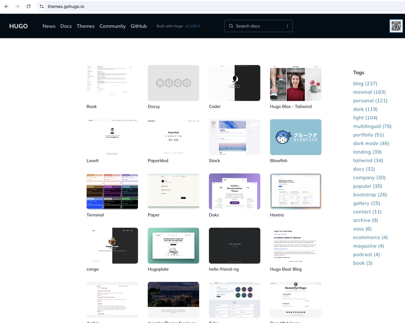Click the hello-friend-ng theme title
This screenshot has width=405, height=323.
pyautogui.click(x=224, y=269)
